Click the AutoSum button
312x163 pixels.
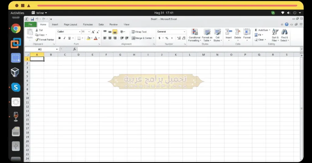262,30
